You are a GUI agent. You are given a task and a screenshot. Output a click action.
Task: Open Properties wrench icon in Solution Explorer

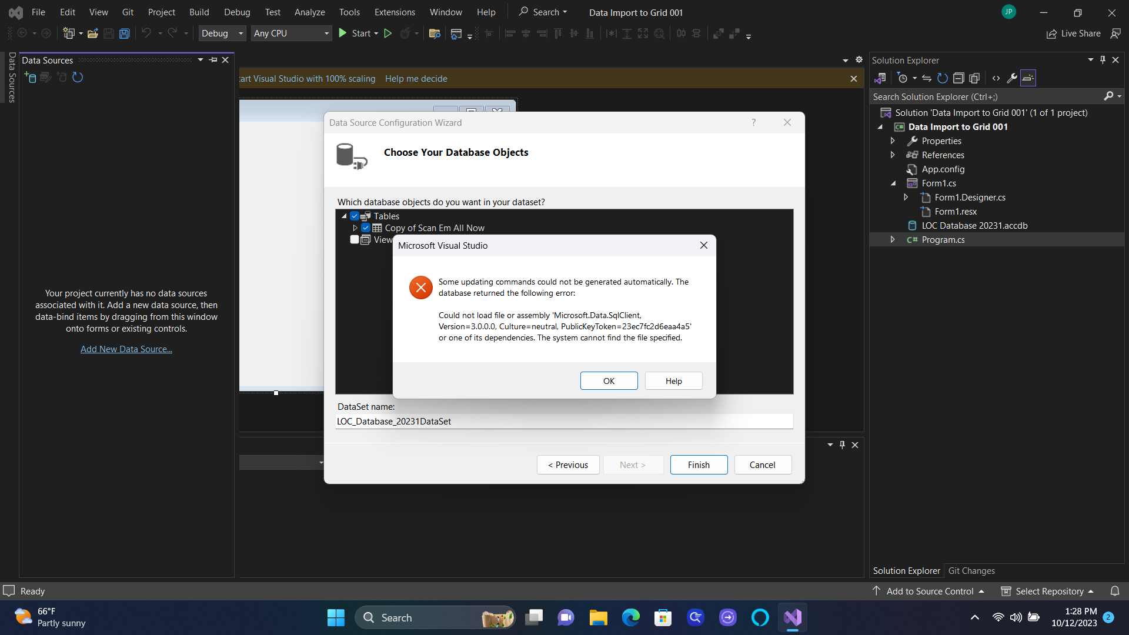click(x=1012, y=78)
